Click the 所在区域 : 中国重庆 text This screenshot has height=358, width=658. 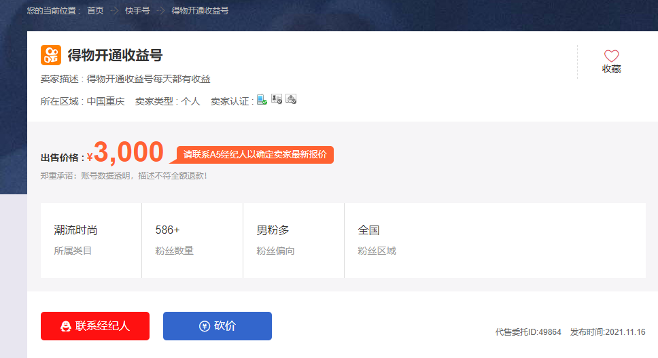83,101
